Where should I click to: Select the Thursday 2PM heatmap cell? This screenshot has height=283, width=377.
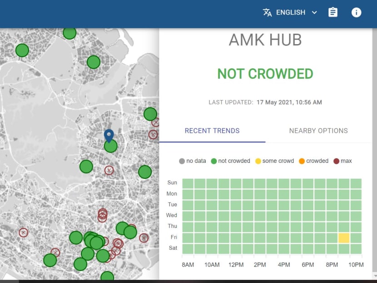[260, 227]
